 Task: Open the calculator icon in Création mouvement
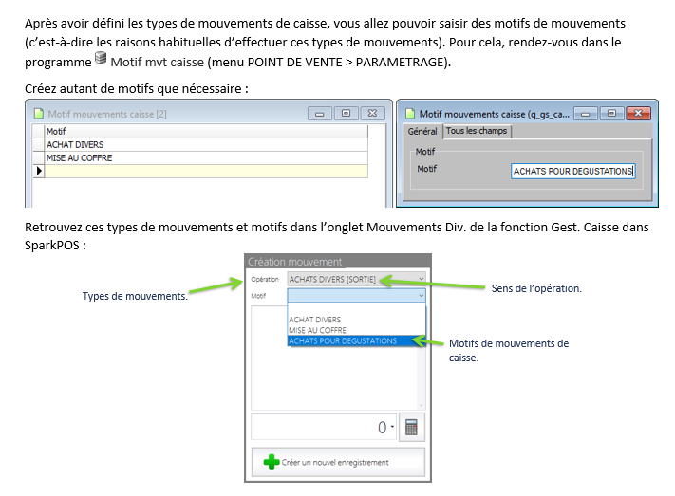pyautogui.click(x=411, y=428)
